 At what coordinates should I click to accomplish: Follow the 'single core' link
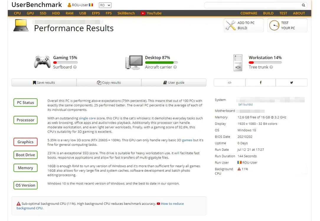pyautogui.click(x=87, y=118)
